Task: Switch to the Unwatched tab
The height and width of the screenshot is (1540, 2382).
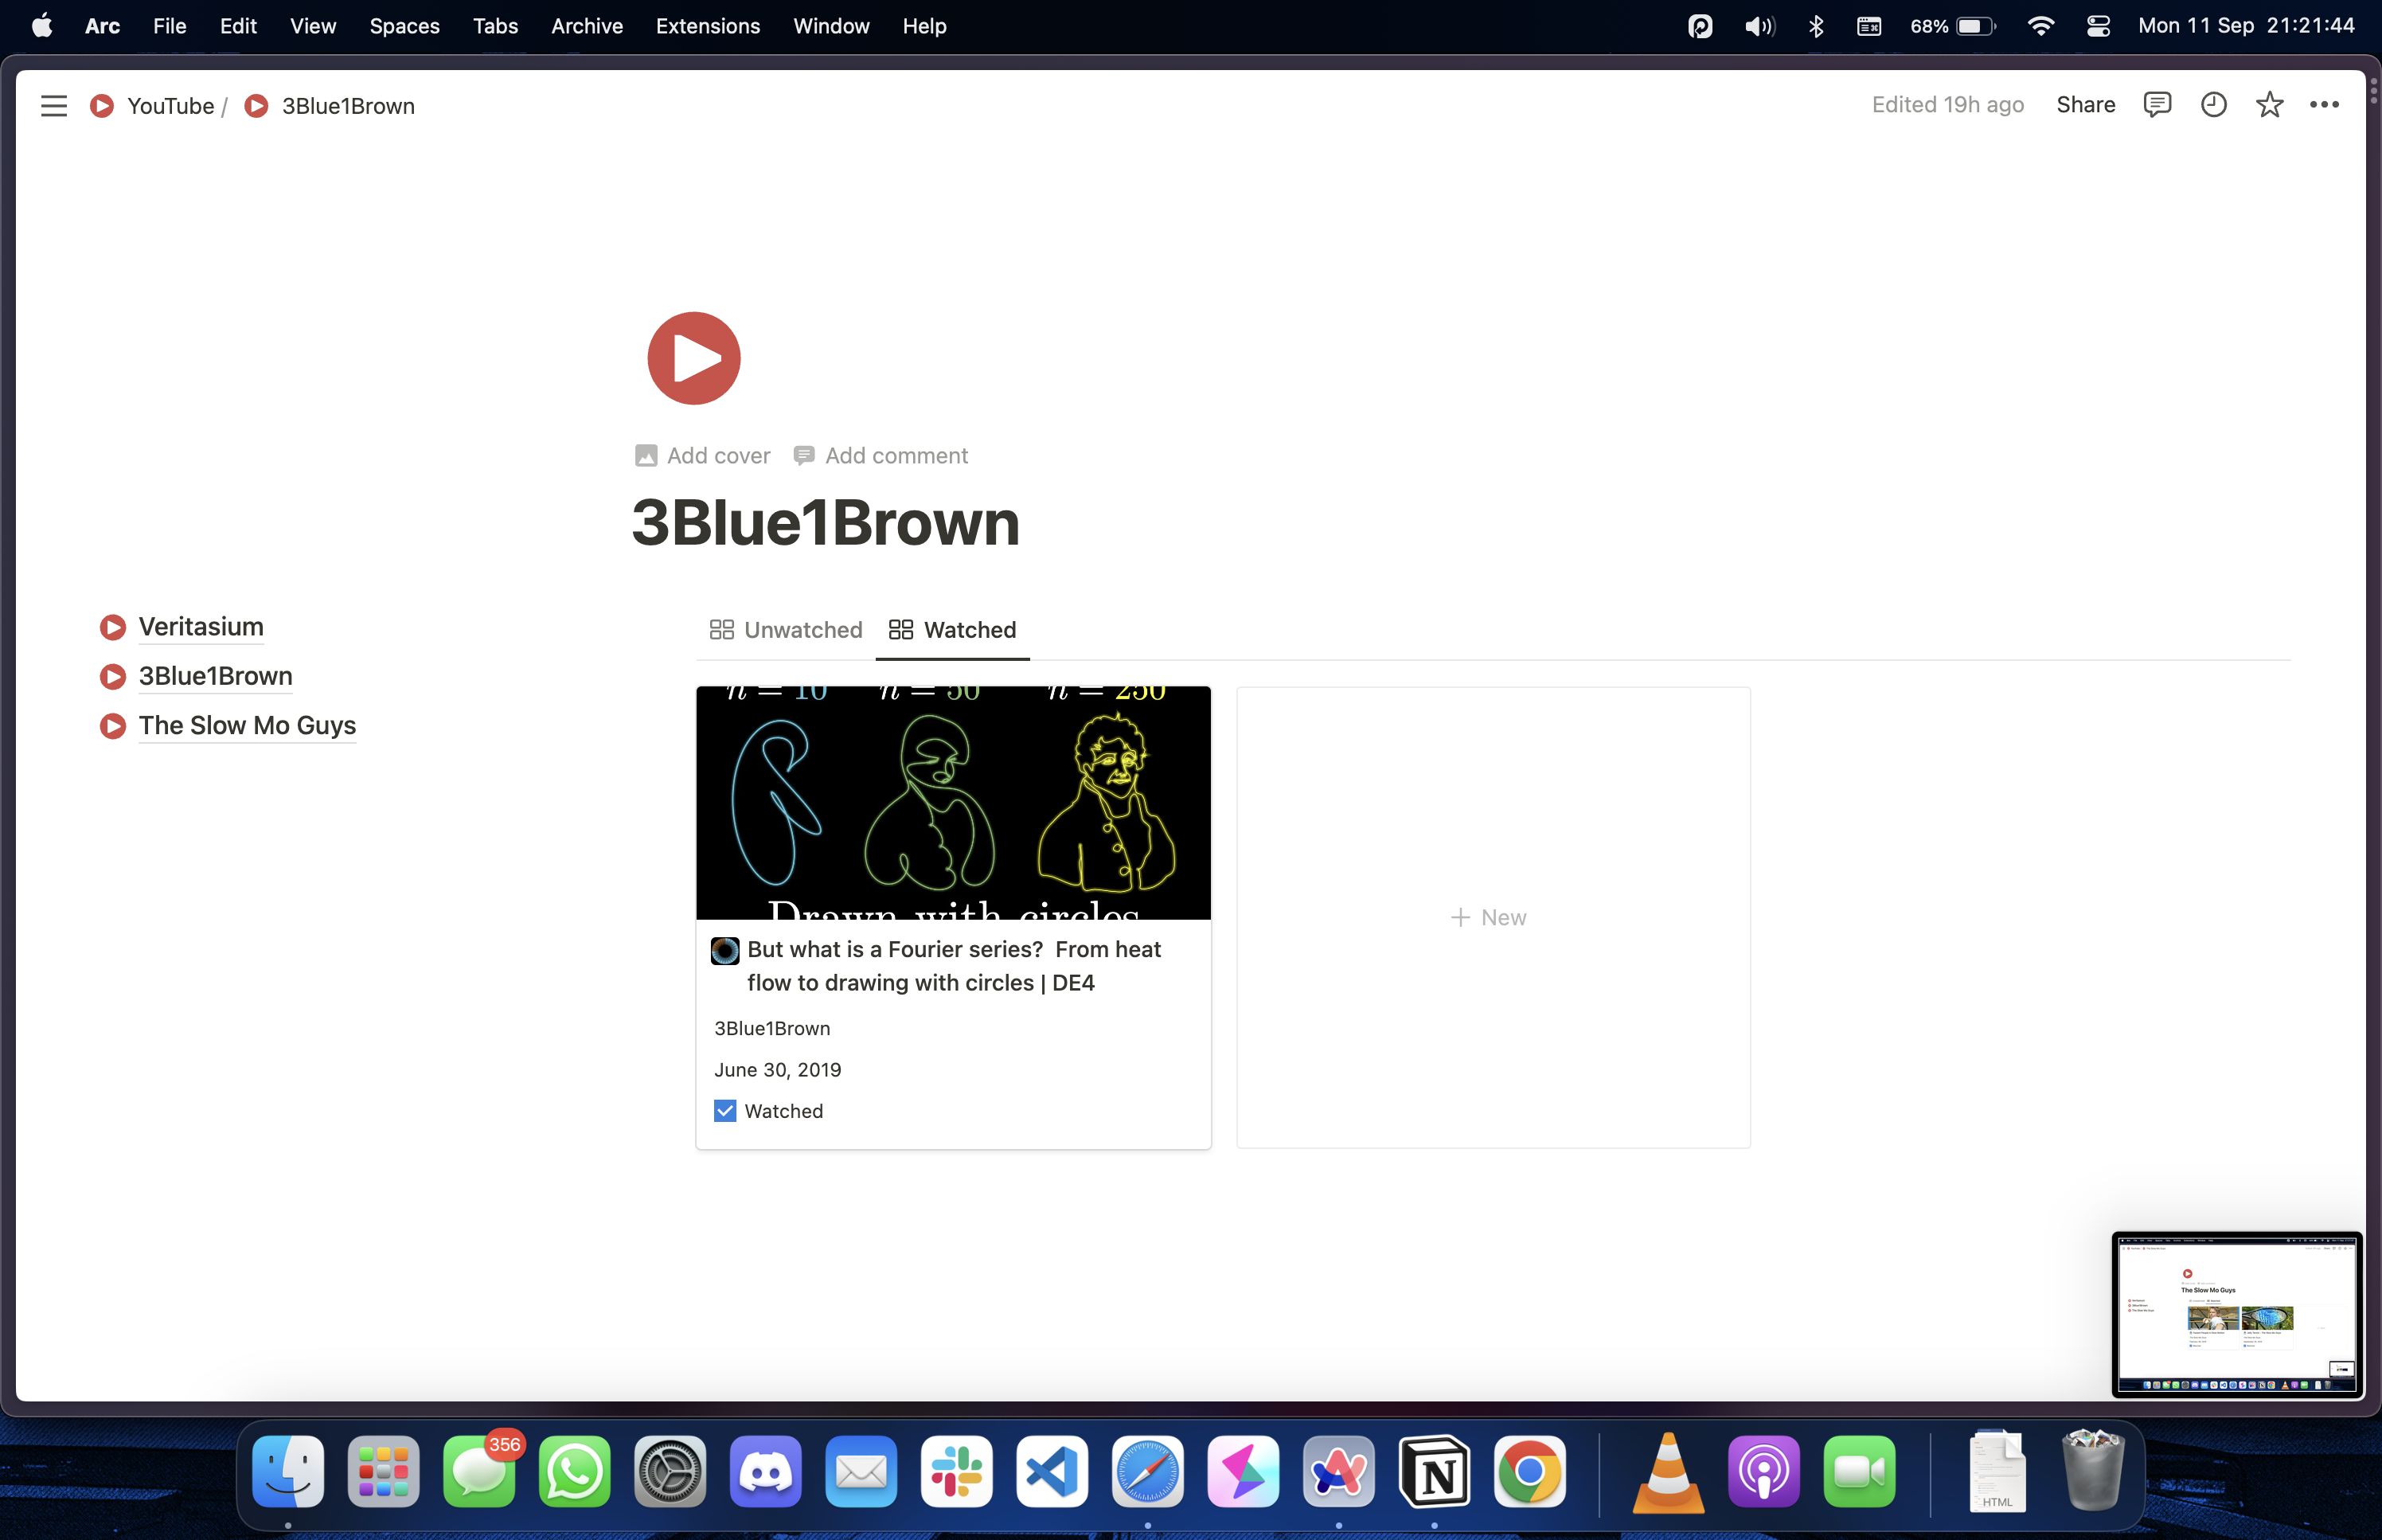Action: coord(786,630)
